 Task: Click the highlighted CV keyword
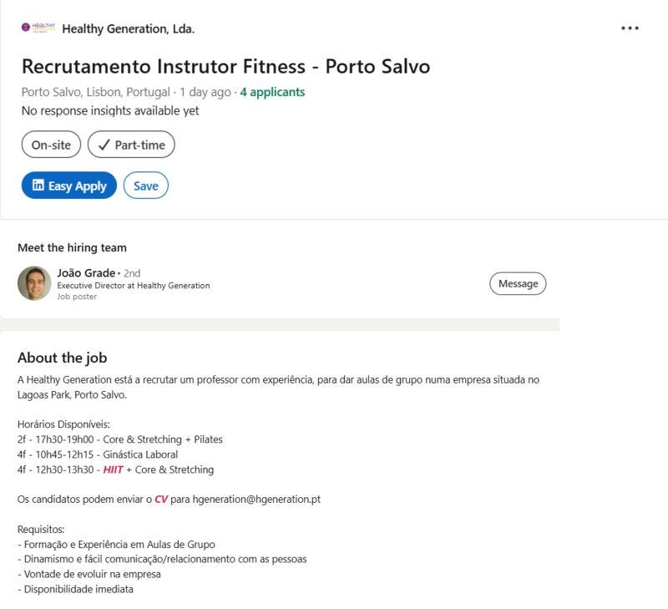pos(161,499)
